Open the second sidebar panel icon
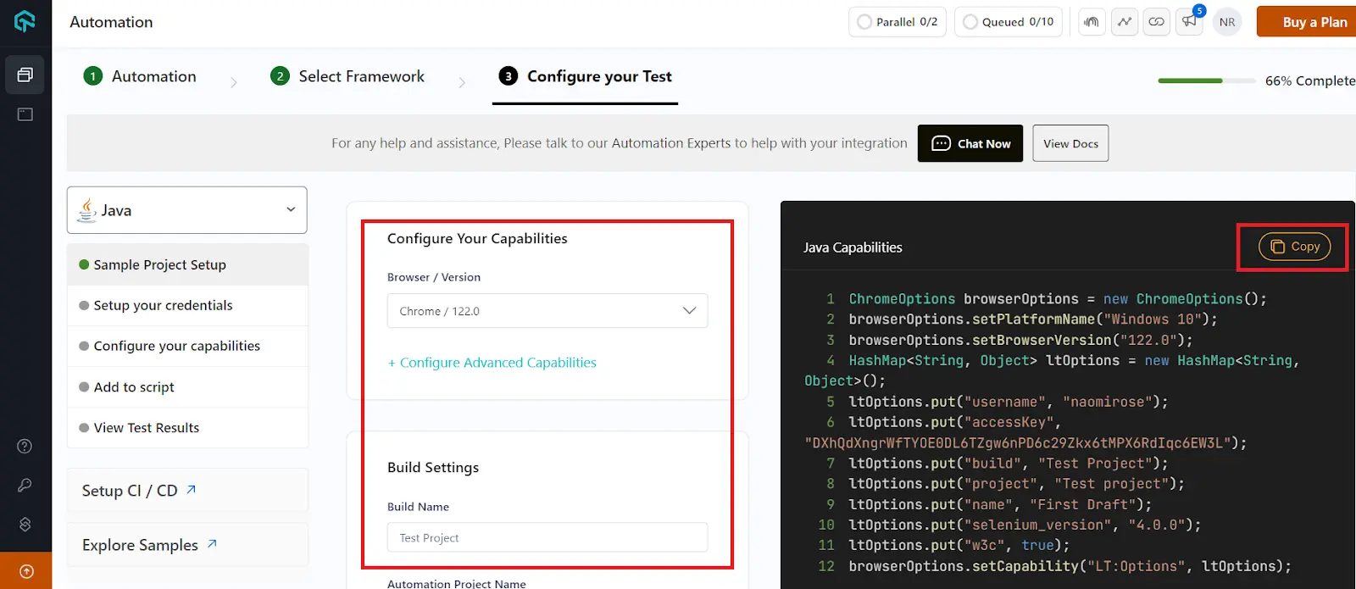 [25, 114]
